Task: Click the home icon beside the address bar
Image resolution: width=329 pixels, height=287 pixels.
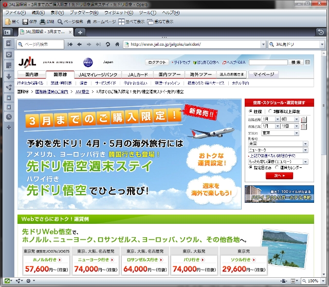Action: (x=117, y=45)
